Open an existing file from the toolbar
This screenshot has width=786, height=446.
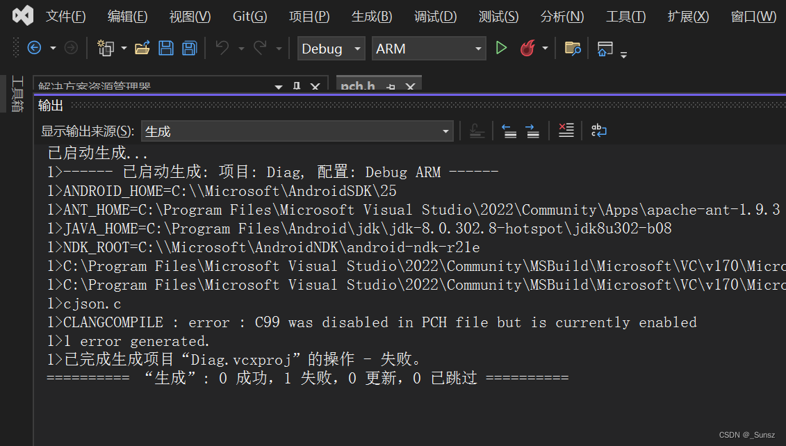pyautogui.click(x=142, y=48)
